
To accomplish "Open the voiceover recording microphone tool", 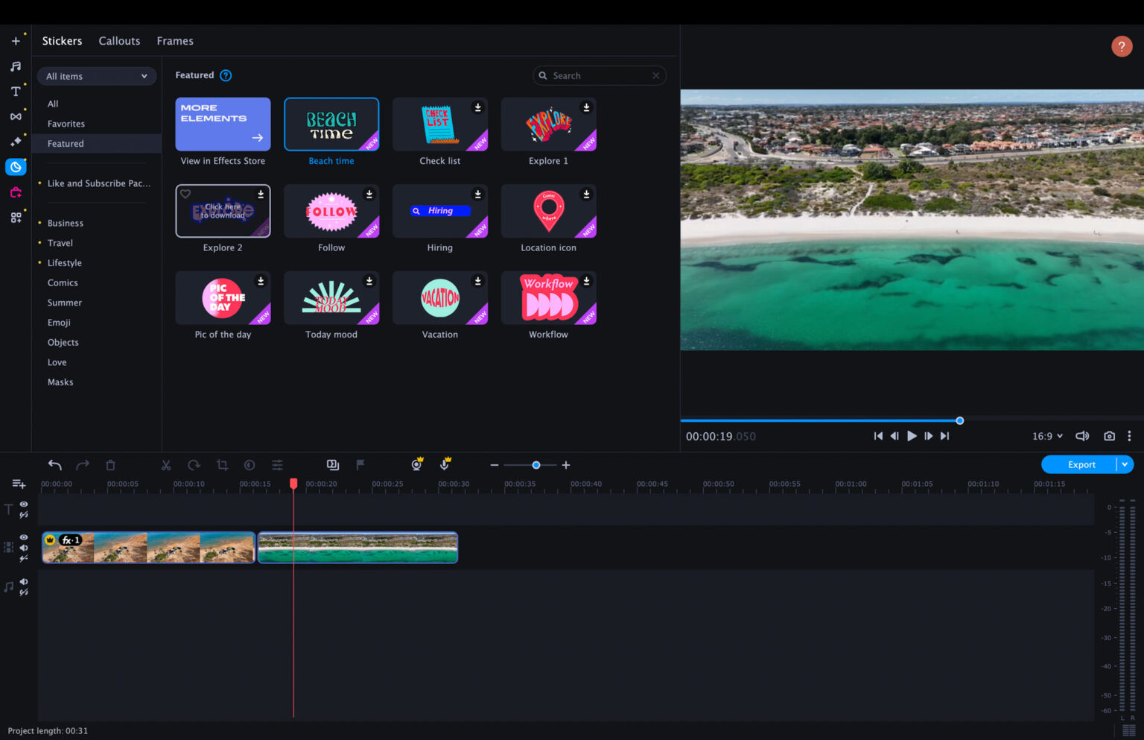I will [445, 464].
